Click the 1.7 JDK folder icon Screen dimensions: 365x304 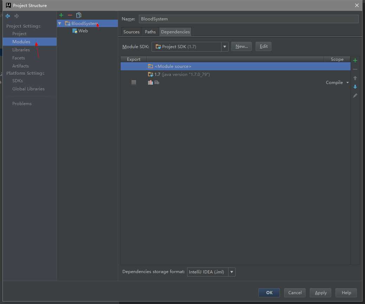(151, 75)
